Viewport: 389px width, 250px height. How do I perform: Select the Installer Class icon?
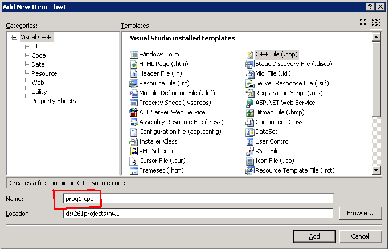click(134, 141)
